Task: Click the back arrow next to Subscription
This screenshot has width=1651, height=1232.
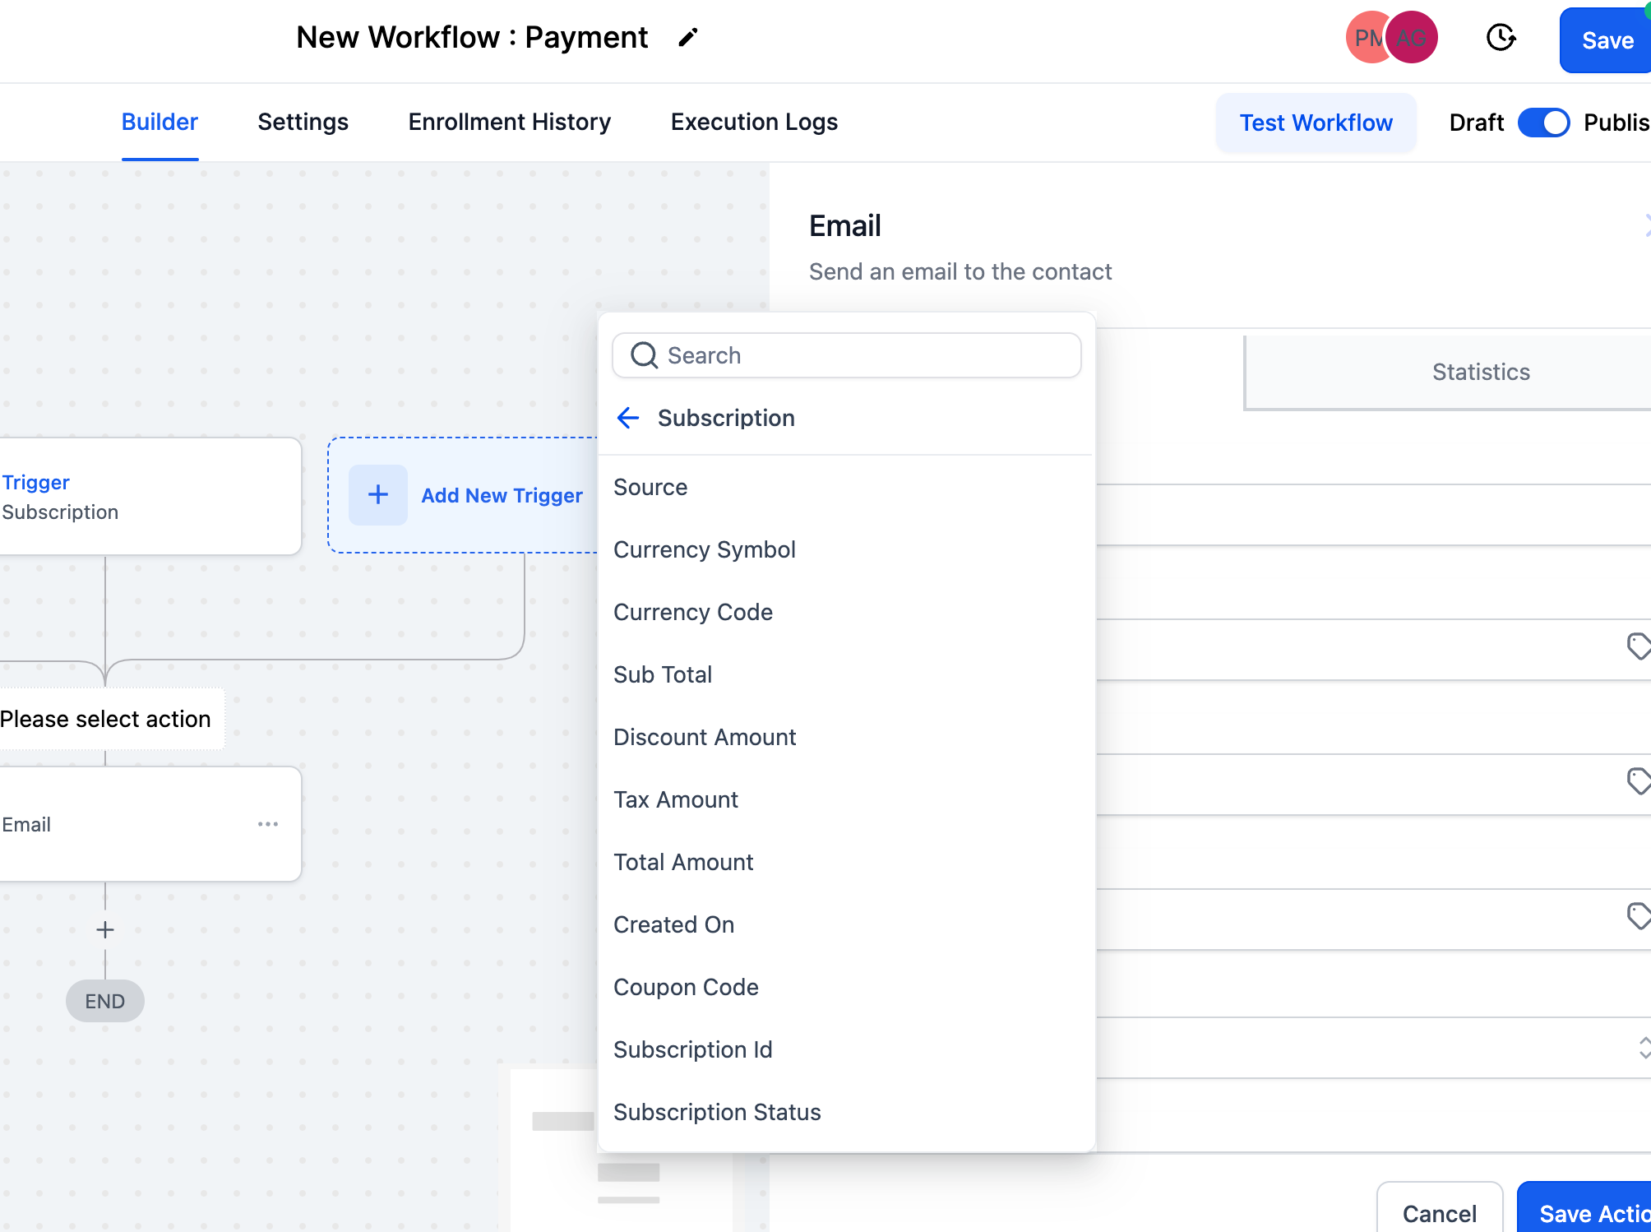Action: click(x=628, y=418)
